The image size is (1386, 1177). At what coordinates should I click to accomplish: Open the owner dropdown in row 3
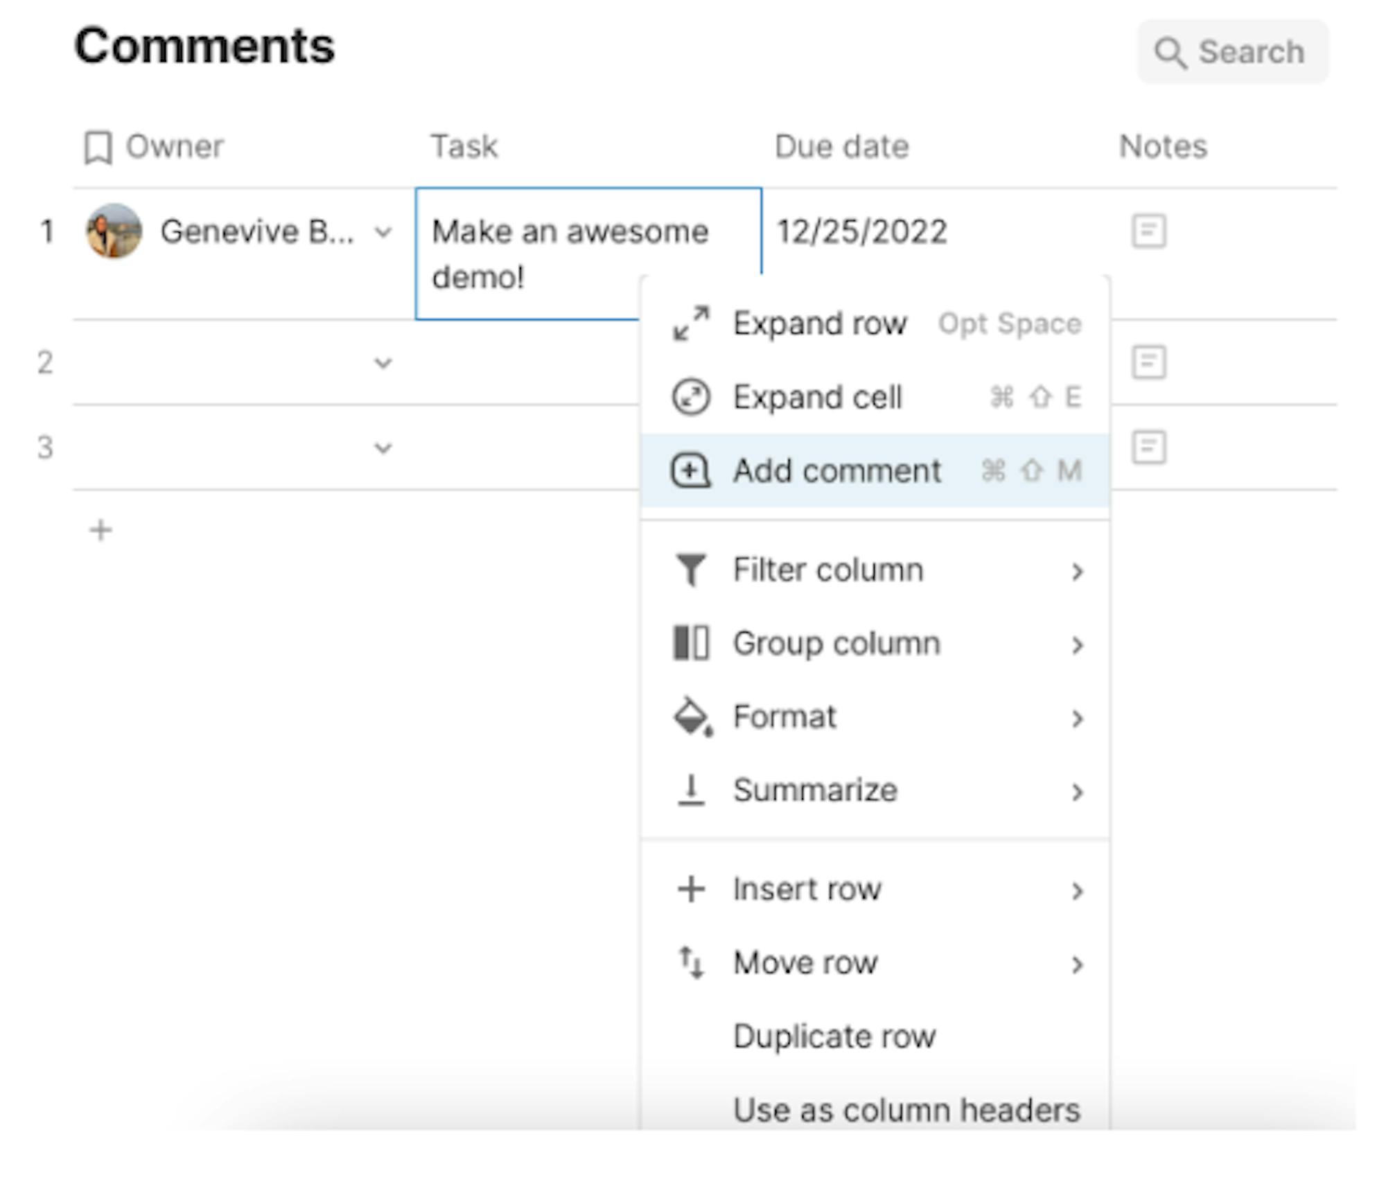pos(383,448)
